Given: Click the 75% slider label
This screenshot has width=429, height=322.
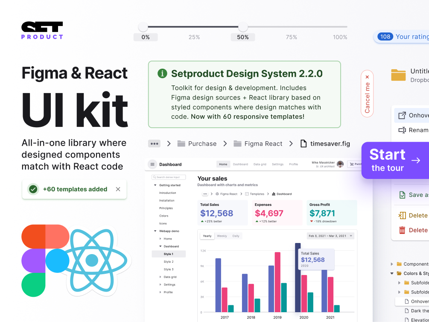Looking at the screenshot, I should 292,37.
